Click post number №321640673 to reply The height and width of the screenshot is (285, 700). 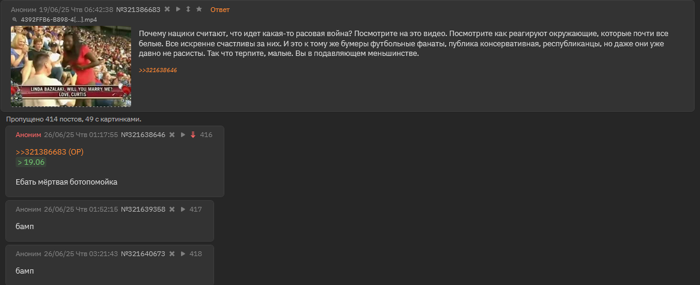pyautogui.click(x=143, y=254)
